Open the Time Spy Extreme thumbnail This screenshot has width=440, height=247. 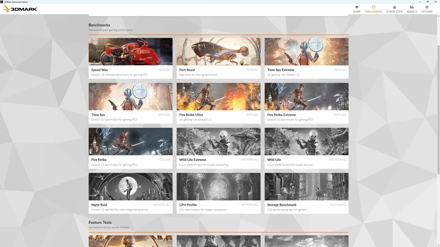pos(307,51)
